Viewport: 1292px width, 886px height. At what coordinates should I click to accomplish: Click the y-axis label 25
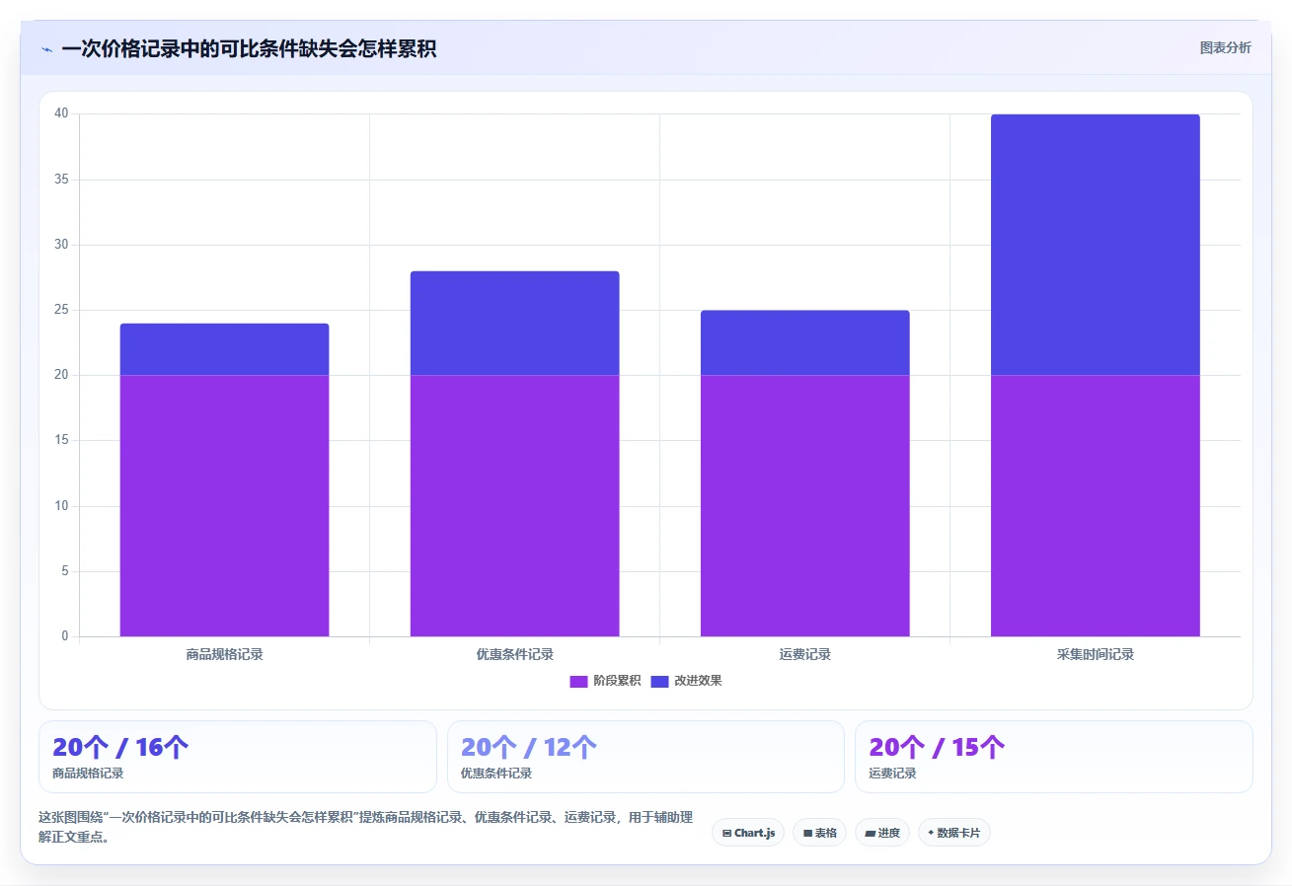(61, 310)
